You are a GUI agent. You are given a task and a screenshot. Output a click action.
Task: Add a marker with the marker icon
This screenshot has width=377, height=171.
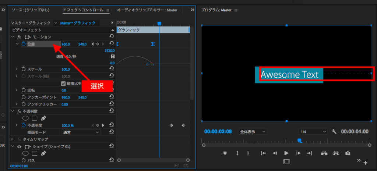(x=225, y=153)
